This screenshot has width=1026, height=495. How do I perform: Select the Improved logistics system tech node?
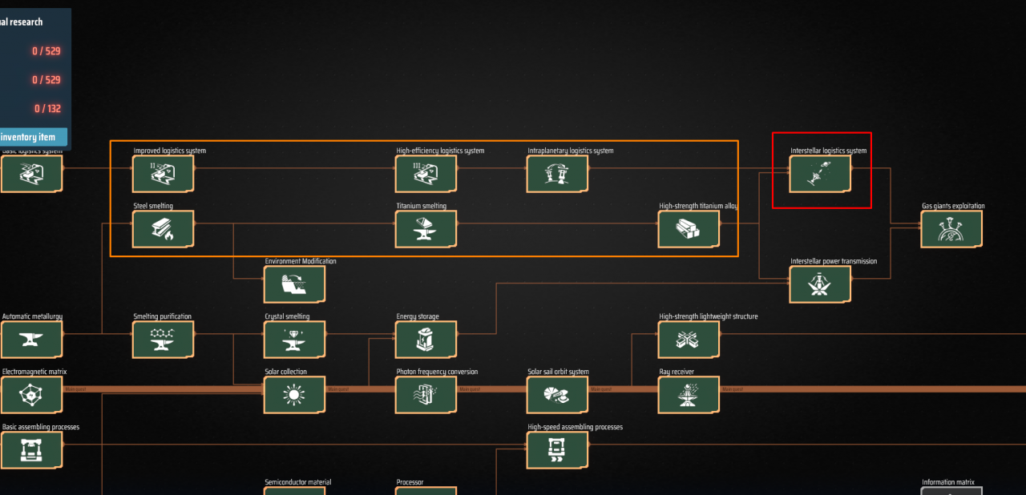[163, 174]
